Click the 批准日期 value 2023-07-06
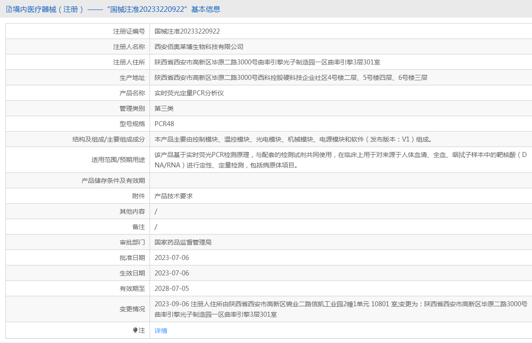The image size is (532, 343). pos(172,258)
